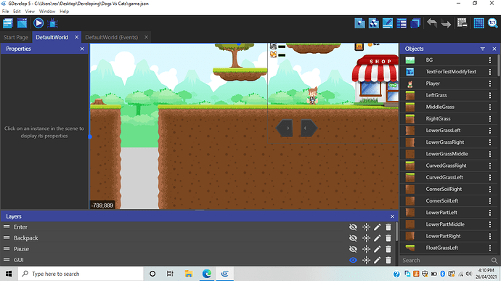This screenshot has width=501, height=281.
Task: Open LowerGrassLeft options menu
Action: point(490,131)
